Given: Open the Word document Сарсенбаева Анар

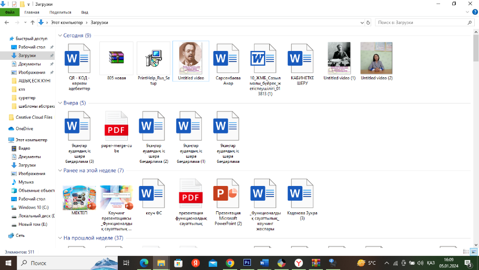Looking at the screenshot, I should click(x=228, y=58).
